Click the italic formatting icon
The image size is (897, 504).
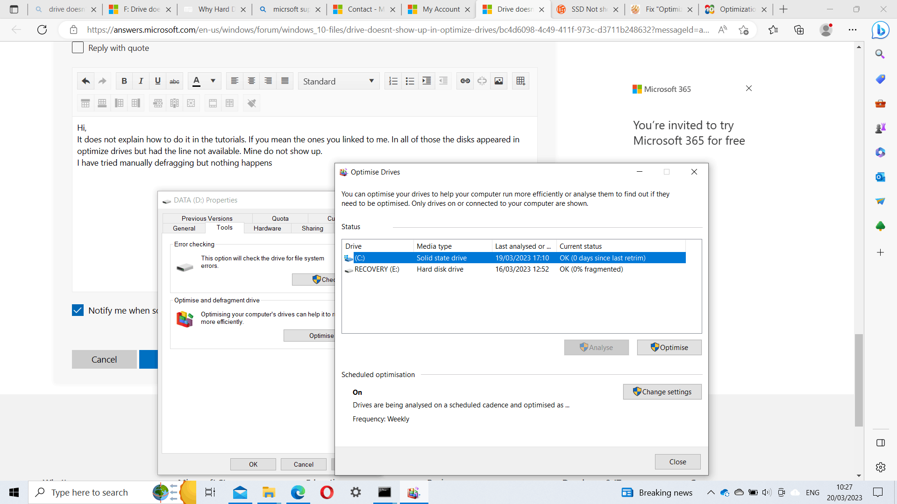[141, 81]
